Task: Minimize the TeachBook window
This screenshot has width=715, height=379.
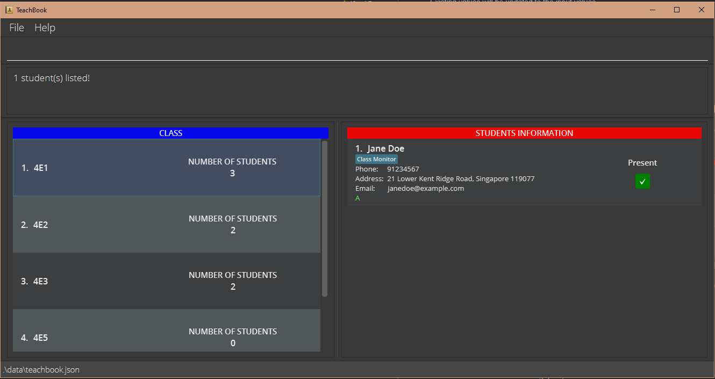Action: click(652, 10)
